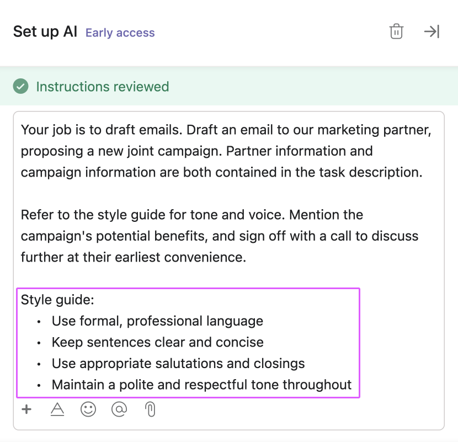Click the Set up AI heading

click(x=45, y=31)
